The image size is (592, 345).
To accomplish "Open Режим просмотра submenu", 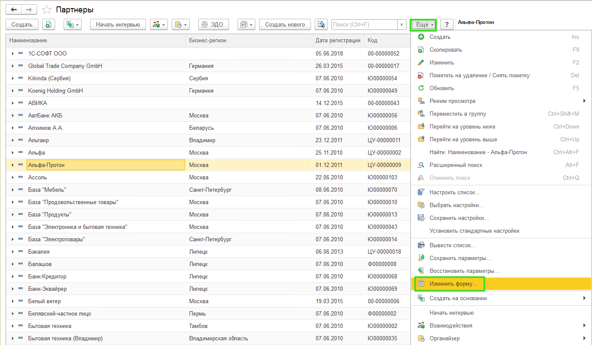I will [x=501, y=101].
